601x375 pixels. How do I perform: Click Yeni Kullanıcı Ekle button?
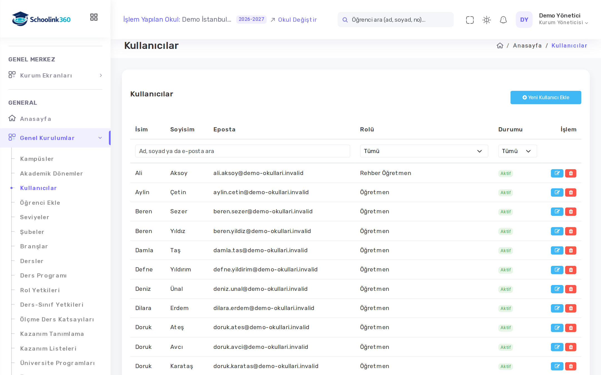(x=546, y=97)
